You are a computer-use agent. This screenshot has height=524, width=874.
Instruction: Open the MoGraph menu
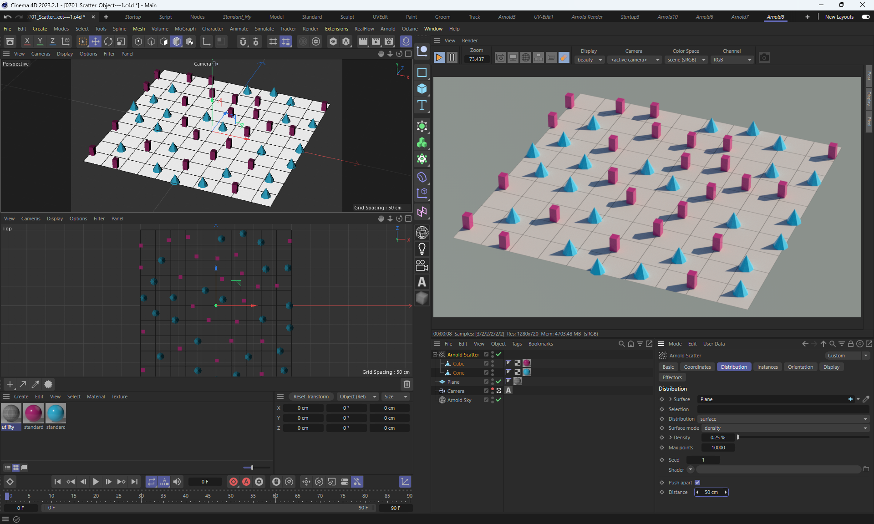185,29
